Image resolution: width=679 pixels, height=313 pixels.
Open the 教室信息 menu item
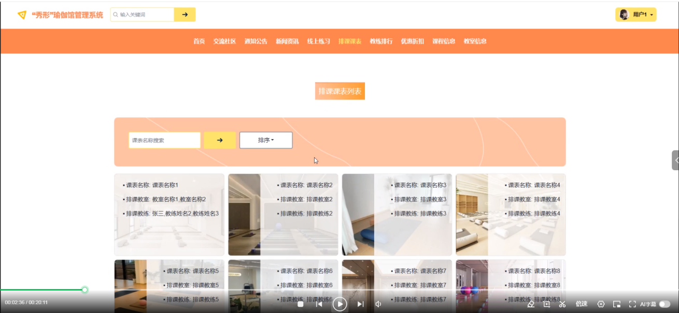click(x=475, y=41)
